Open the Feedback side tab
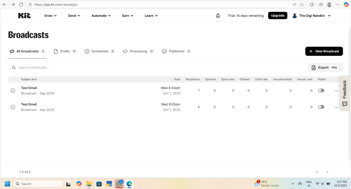 coord(345,93)
